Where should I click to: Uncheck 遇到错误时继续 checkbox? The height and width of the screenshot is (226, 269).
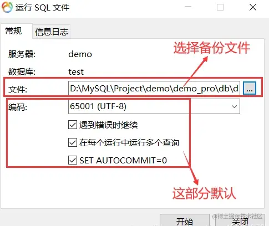[73, 125]
